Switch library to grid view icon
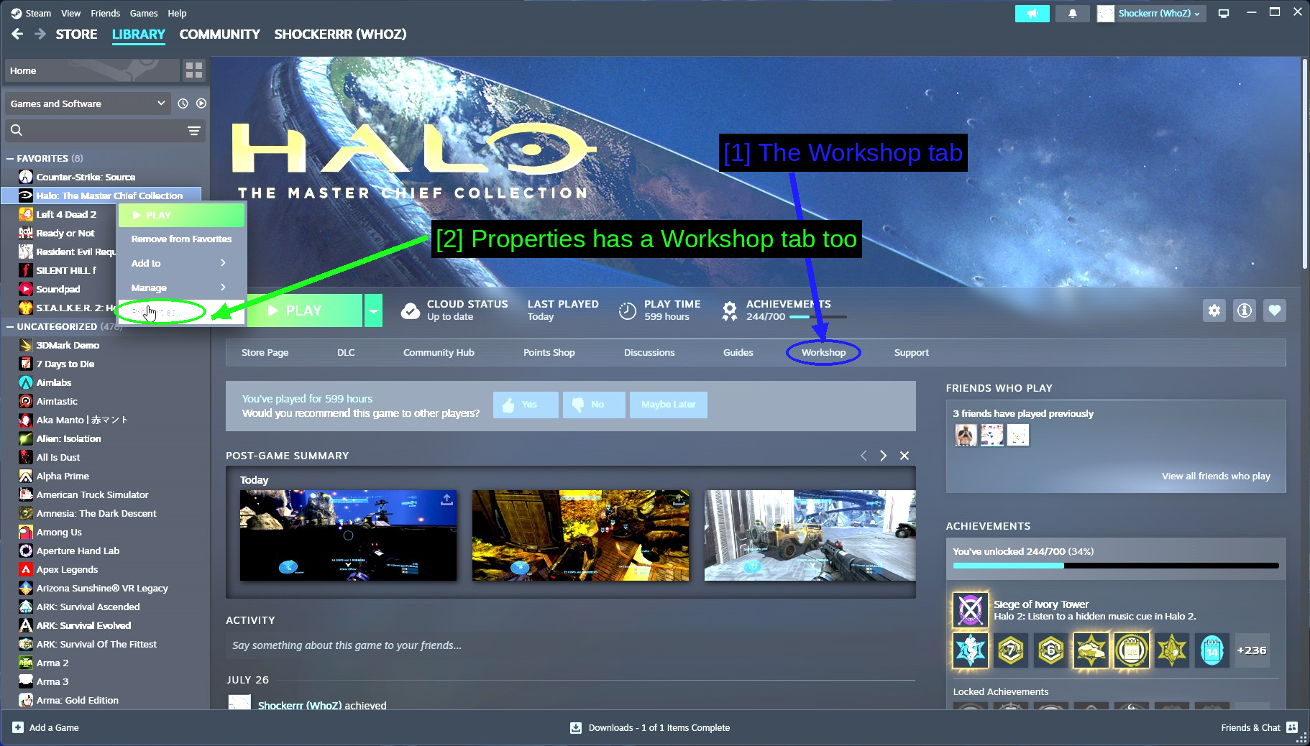 coord(194,70)
